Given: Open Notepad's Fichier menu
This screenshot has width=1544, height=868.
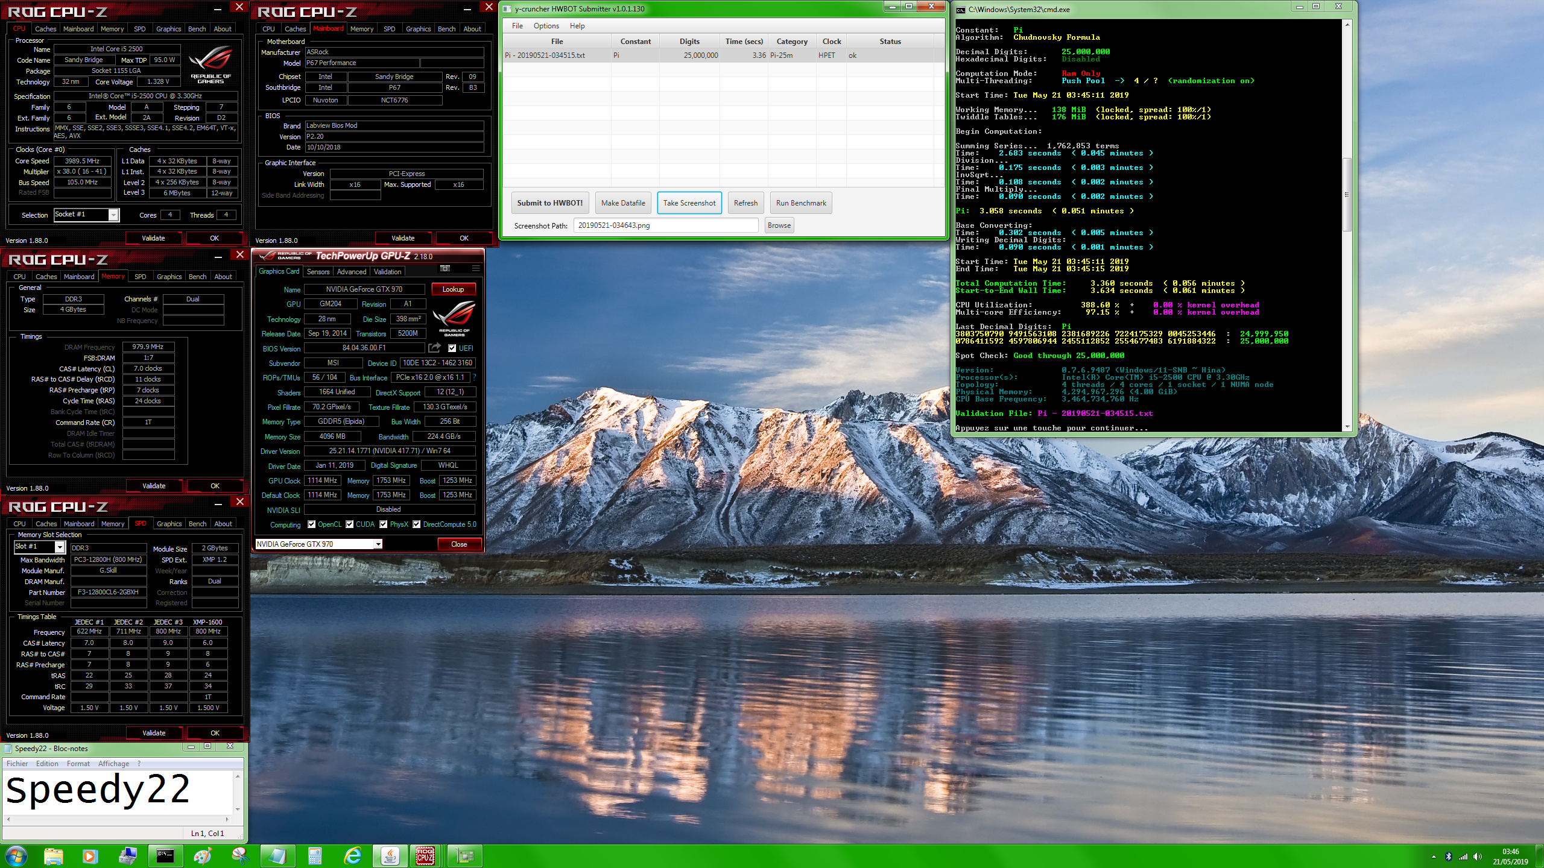Looking at the screenshot, I should (x=17, y=764).
